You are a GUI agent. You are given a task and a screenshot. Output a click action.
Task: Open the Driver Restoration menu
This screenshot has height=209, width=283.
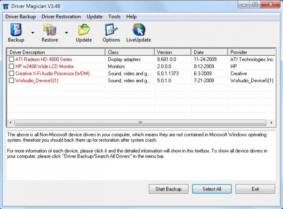(x=61, y=17)
